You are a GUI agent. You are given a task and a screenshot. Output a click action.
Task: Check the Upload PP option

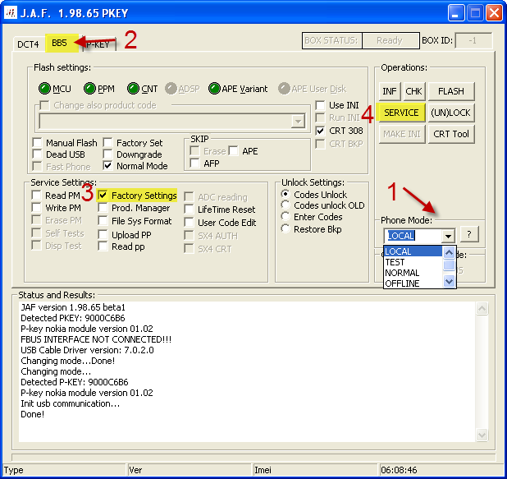103,234
